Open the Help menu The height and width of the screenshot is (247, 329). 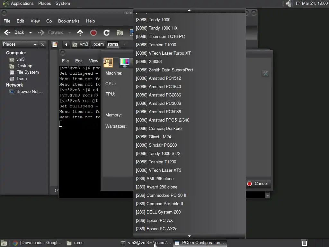[90, 21]
